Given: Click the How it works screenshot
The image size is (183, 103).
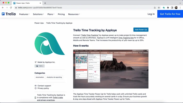Looking at the screenshot, I should 111,69.
